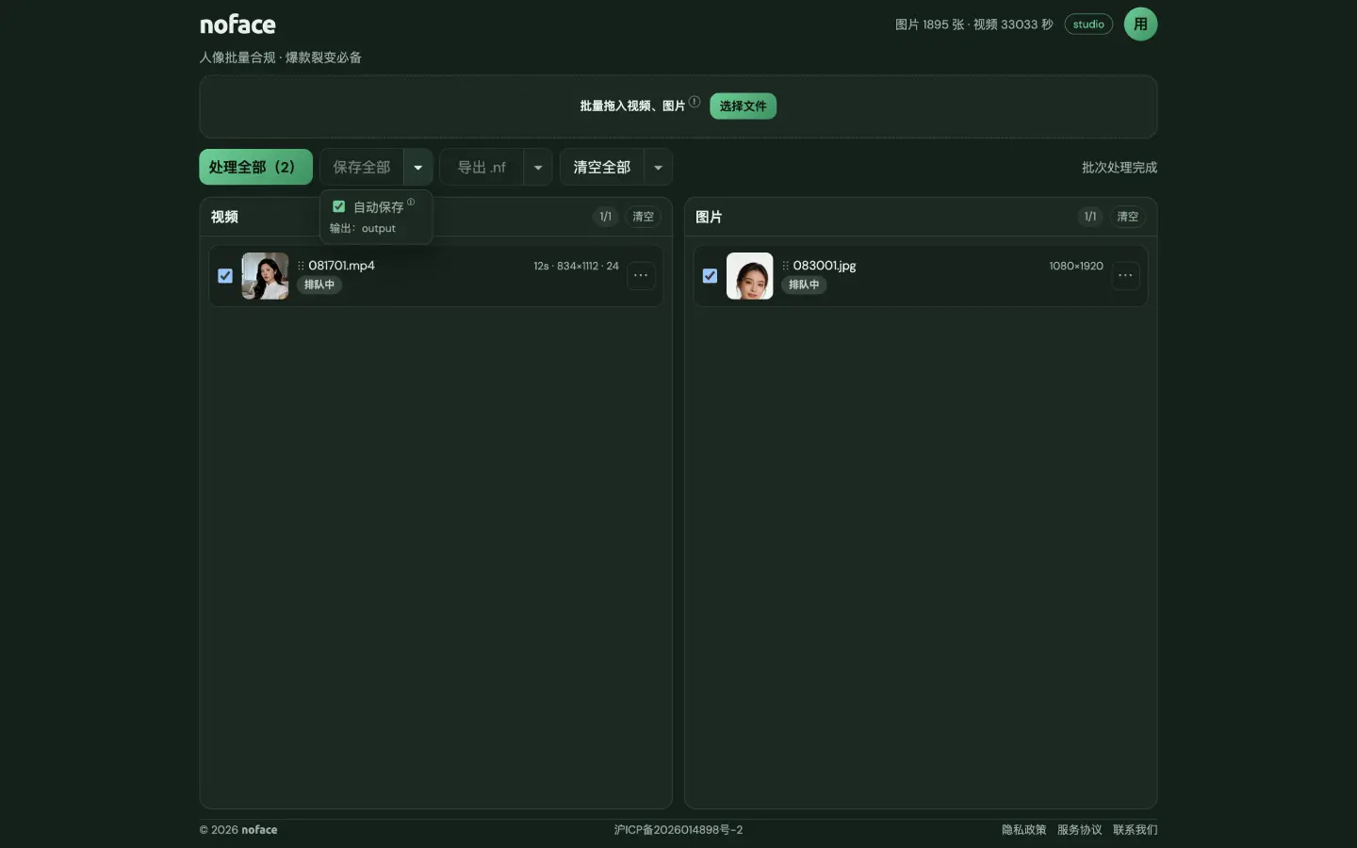
Task: Click the 处理全部 (2) button
Action: point(255,168)
